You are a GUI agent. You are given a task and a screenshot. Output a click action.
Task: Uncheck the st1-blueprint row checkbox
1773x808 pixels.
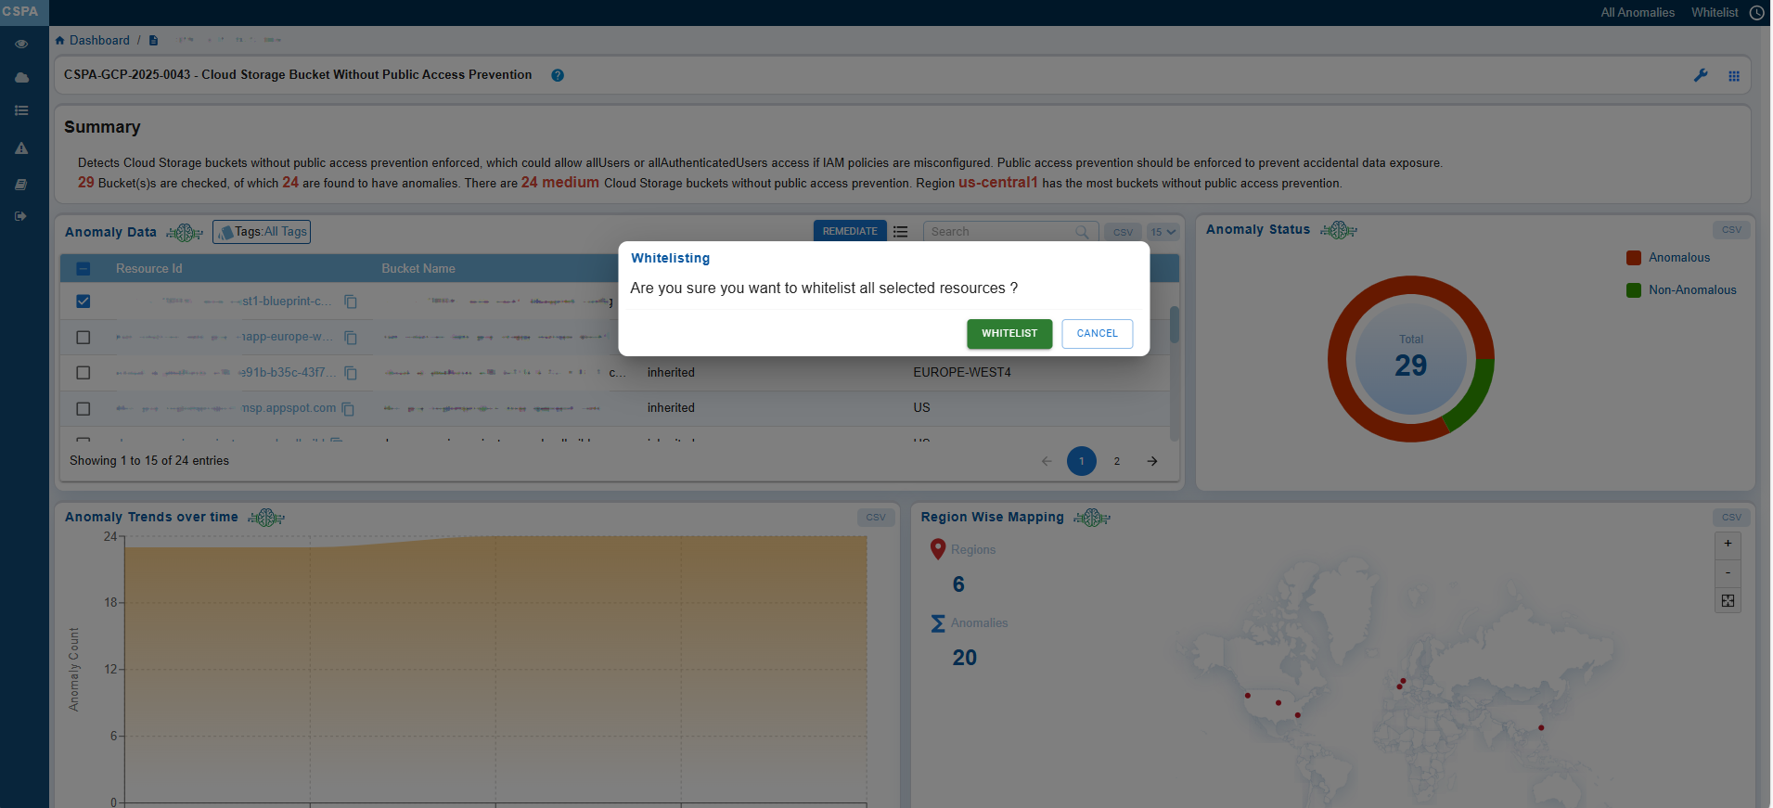84,301
